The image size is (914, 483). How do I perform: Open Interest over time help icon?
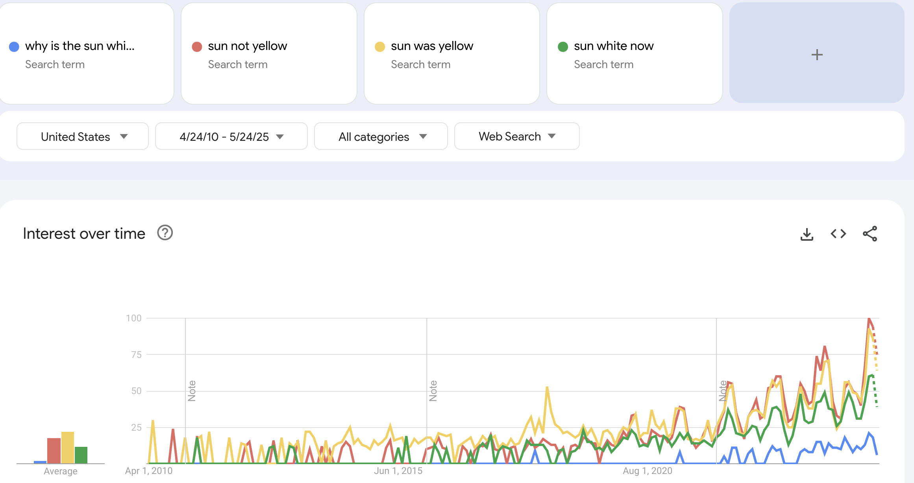click(165, 233)
